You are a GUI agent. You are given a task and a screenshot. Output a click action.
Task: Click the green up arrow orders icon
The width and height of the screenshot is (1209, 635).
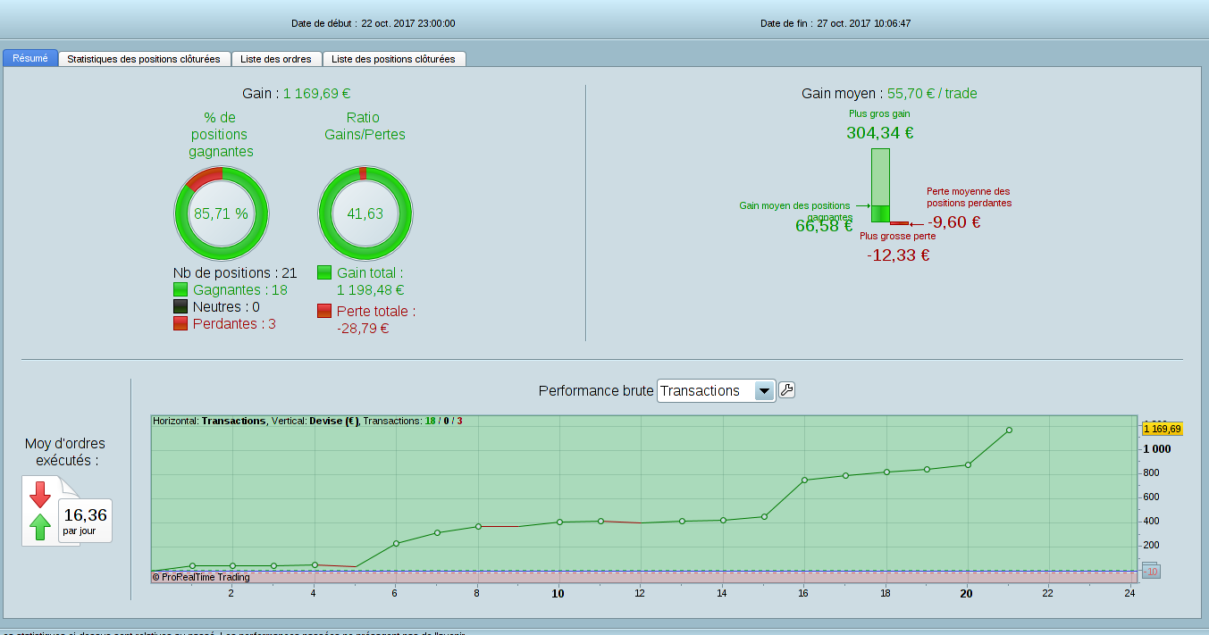tap(40, 527)
